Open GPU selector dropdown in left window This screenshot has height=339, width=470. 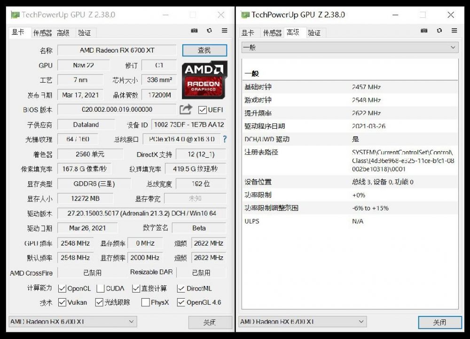coord(72,322)
